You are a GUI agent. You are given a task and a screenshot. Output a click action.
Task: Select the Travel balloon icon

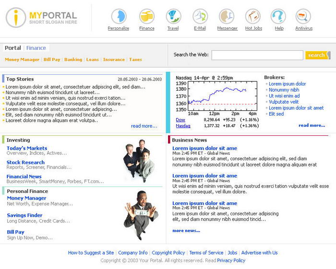click(x=173, y=16)
